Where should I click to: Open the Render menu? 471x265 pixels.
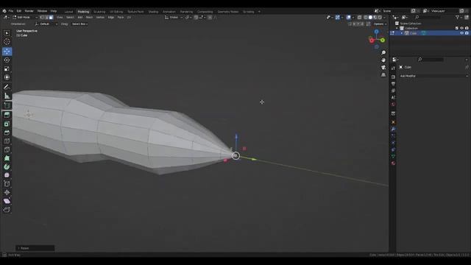tap(29, 11)
